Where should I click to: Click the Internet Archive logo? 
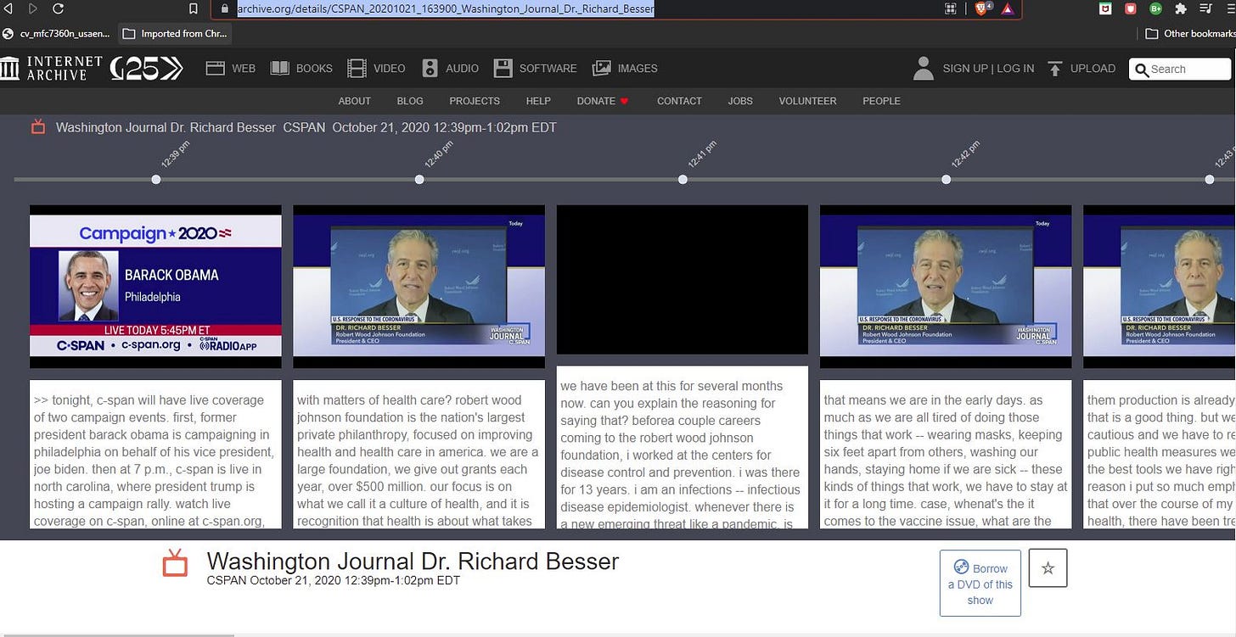coord(52,69)
